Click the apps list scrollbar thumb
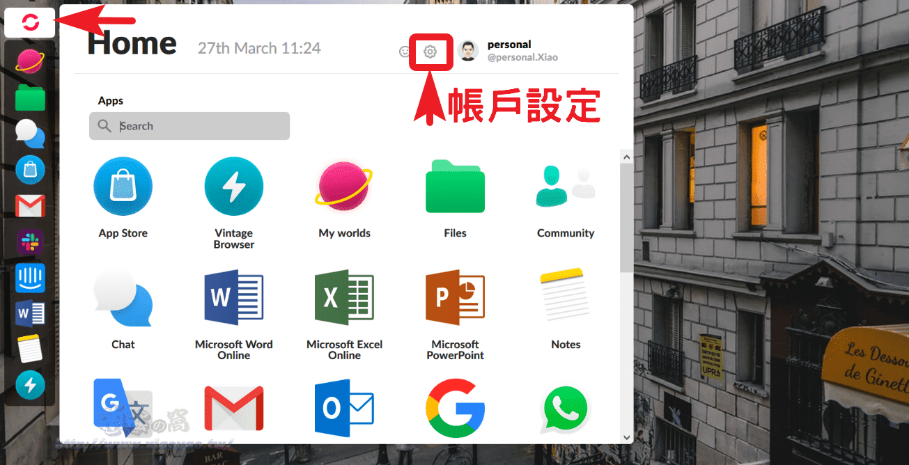 (626, 218)
